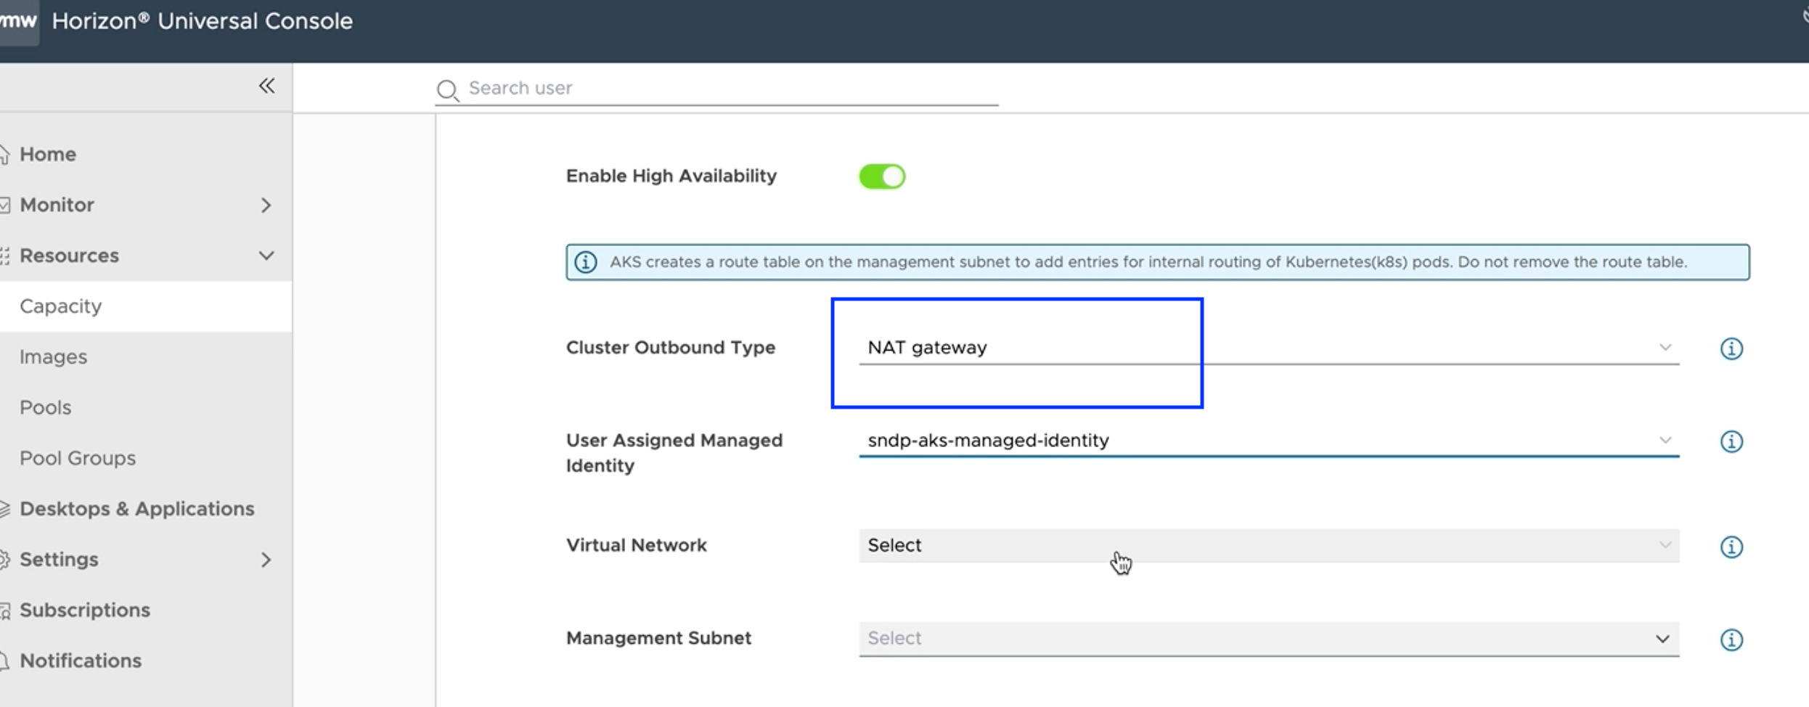Open User Assigned Managed Identity dropdown
The height and width of the screenshot is (707, 1809).
click(1269, 441)
